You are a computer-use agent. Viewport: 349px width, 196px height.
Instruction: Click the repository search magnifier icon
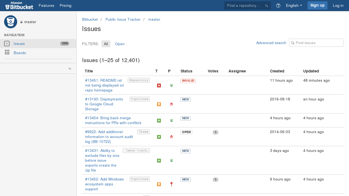coord(267,6)
